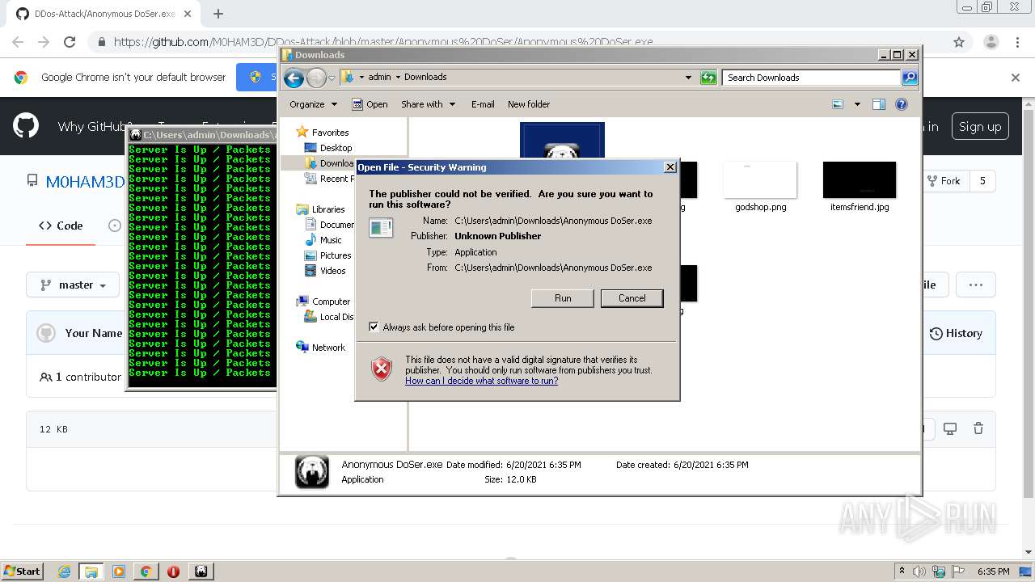This screenshot has width=1035, height=582.
Task: Click the desktop open icon in file header
Action: point(950,428)
